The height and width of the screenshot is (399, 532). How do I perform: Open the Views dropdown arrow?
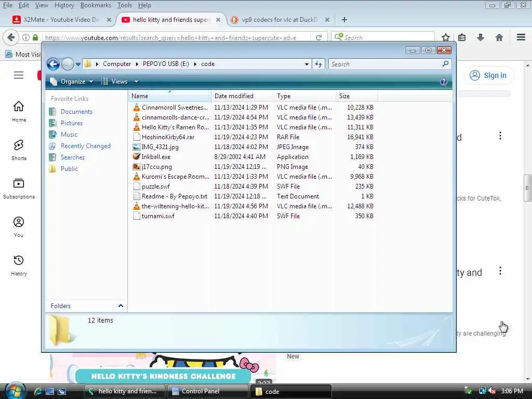point(136,82)
